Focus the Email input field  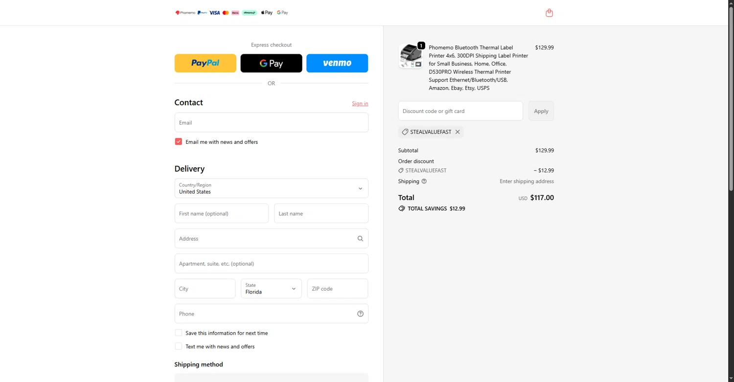click(x=271, y=122)
